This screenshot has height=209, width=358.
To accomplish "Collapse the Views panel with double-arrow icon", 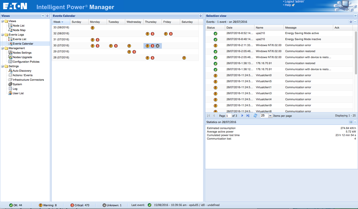I will [43, 16].
